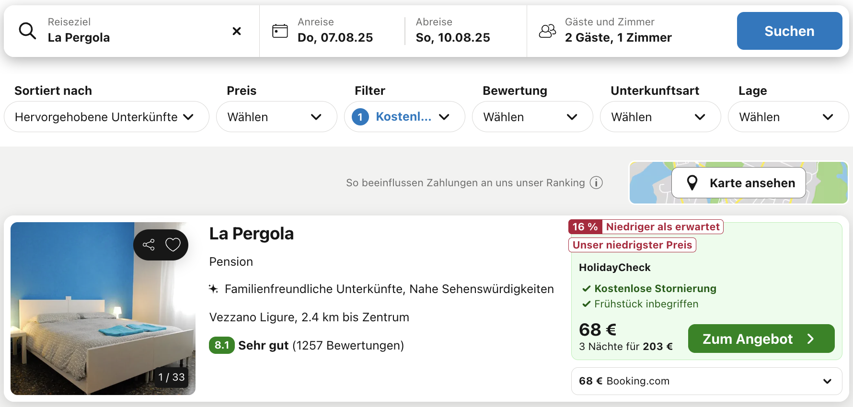
Task: Open the La Pergola room photo
Action: click(103, 308)
